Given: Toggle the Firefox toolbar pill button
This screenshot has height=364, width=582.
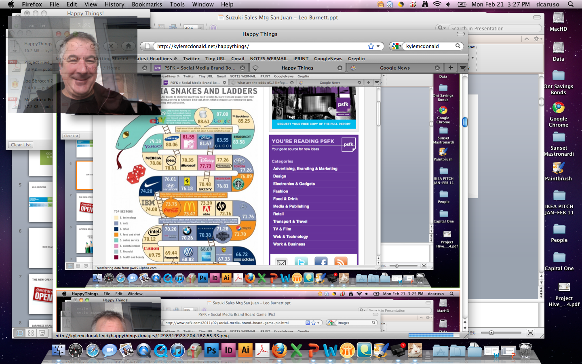Looking at the screenshot, I should click(460, 34).
